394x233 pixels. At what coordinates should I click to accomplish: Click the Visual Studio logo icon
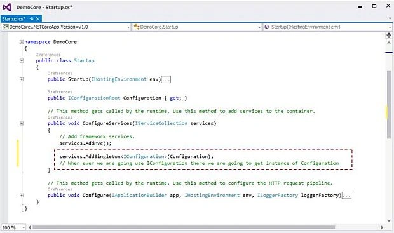(7, 7)
